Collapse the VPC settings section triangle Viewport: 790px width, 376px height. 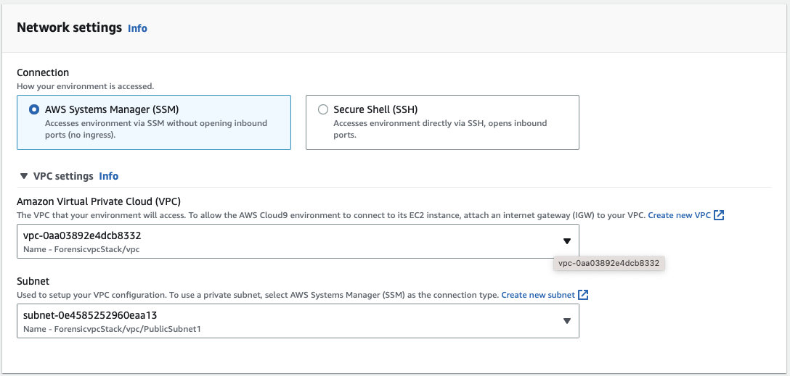coord(24,176)
